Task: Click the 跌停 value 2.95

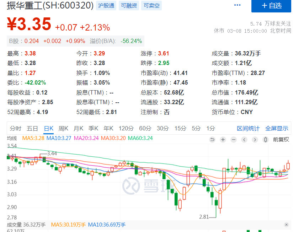Action: (x=164, y=63)
